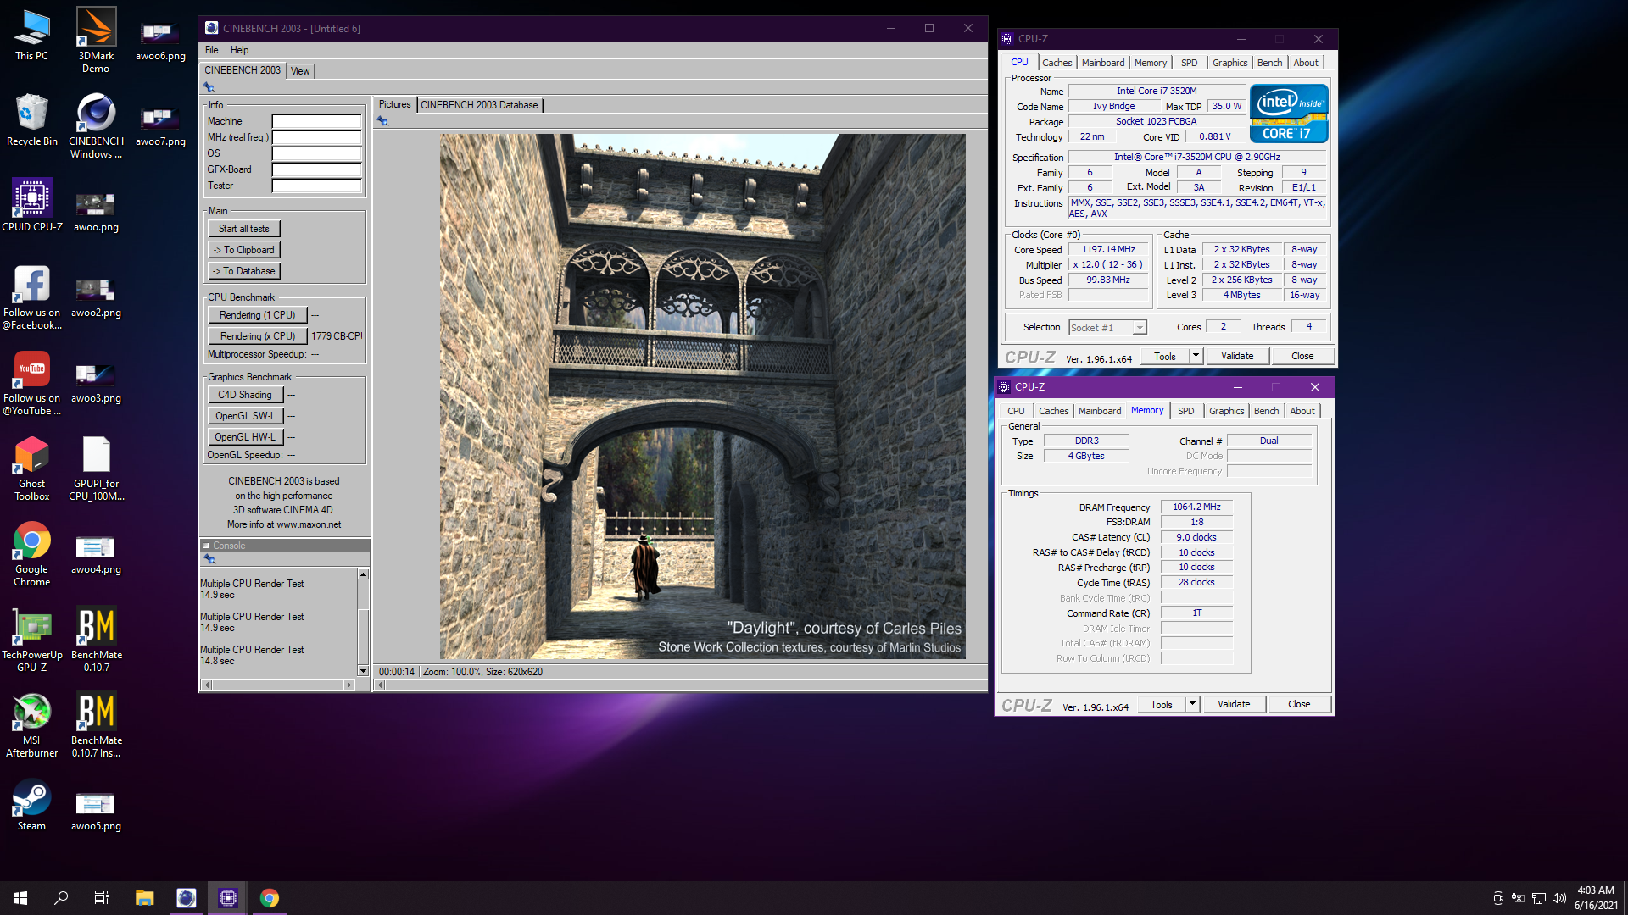
Task: Select the awoo5.png desktop file
Action: pyautogui.click(x=96, y=812)
